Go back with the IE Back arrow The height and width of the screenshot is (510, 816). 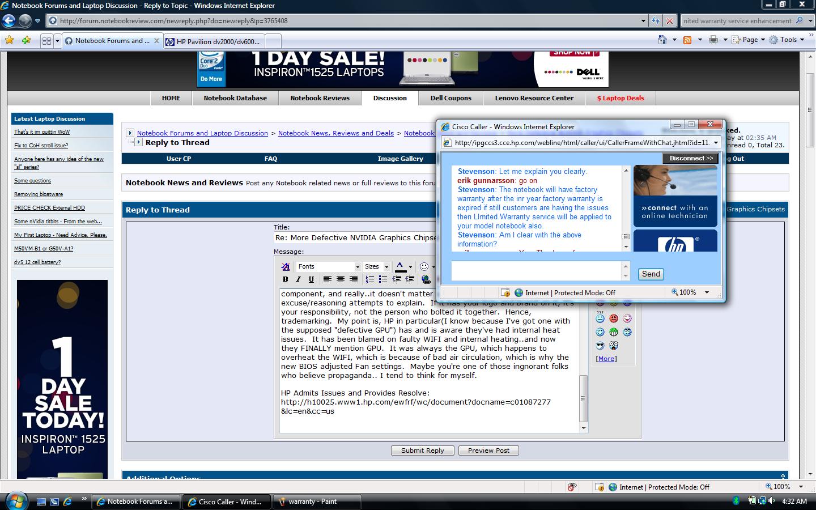pos(8,21)
